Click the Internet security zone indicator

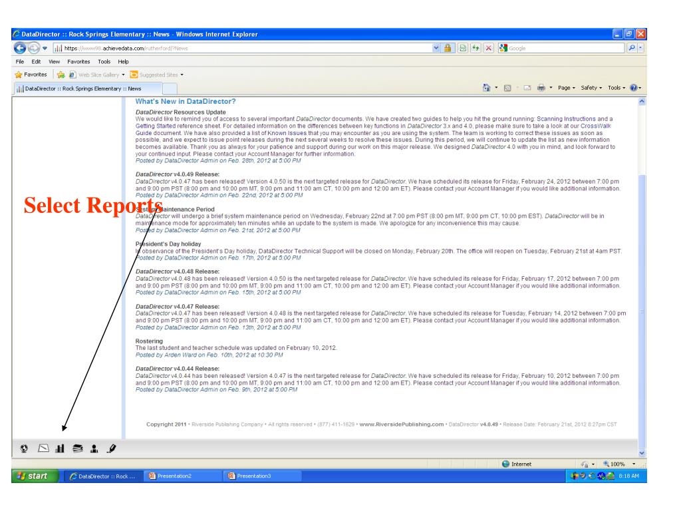click(517, 464)
